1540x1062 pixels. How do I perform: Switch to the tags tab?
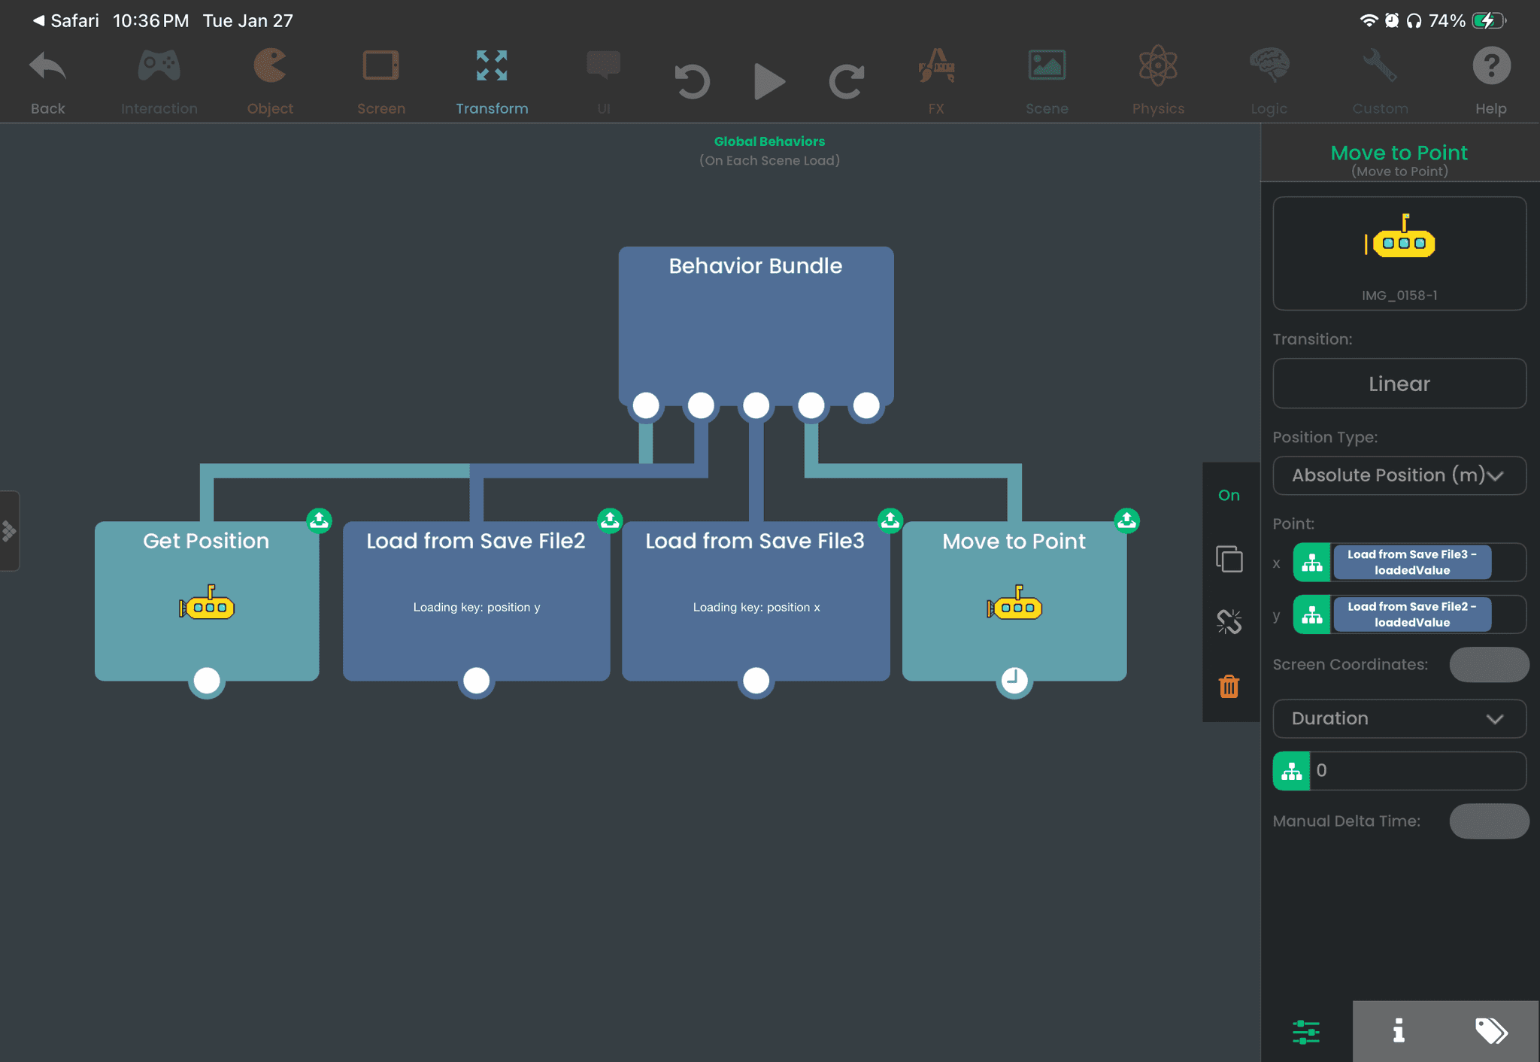(x=1490, y=1030)
